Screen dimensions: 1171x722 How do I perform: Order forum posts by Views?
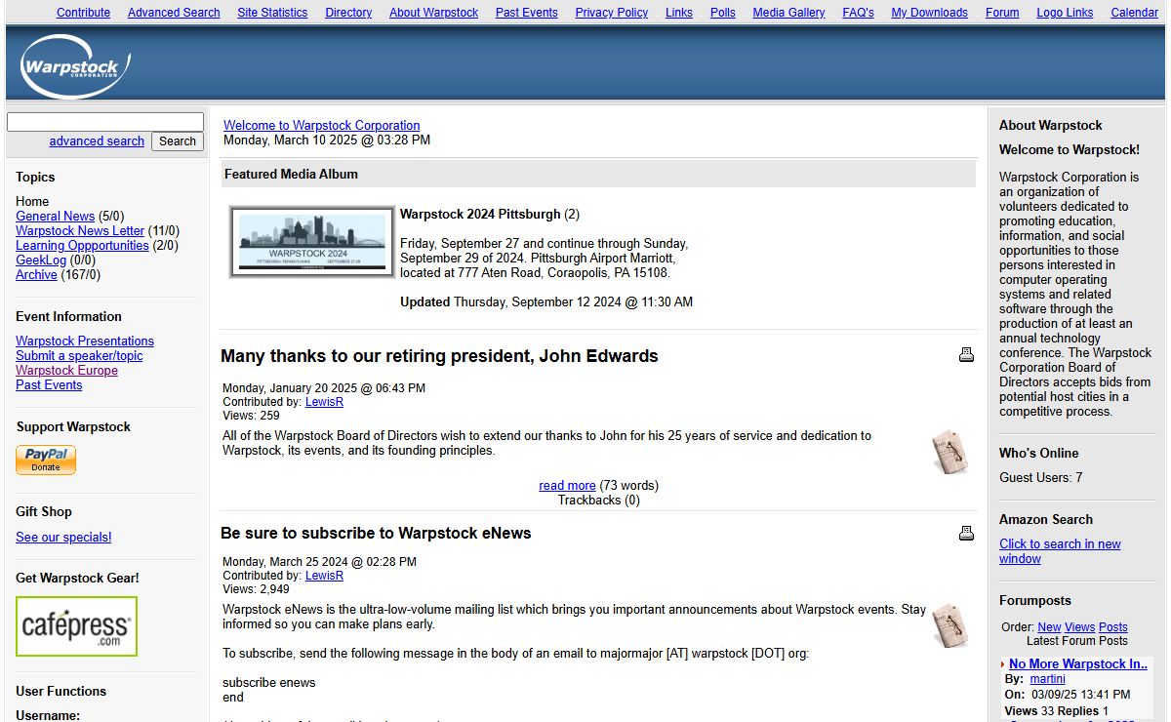(1079, 627)
